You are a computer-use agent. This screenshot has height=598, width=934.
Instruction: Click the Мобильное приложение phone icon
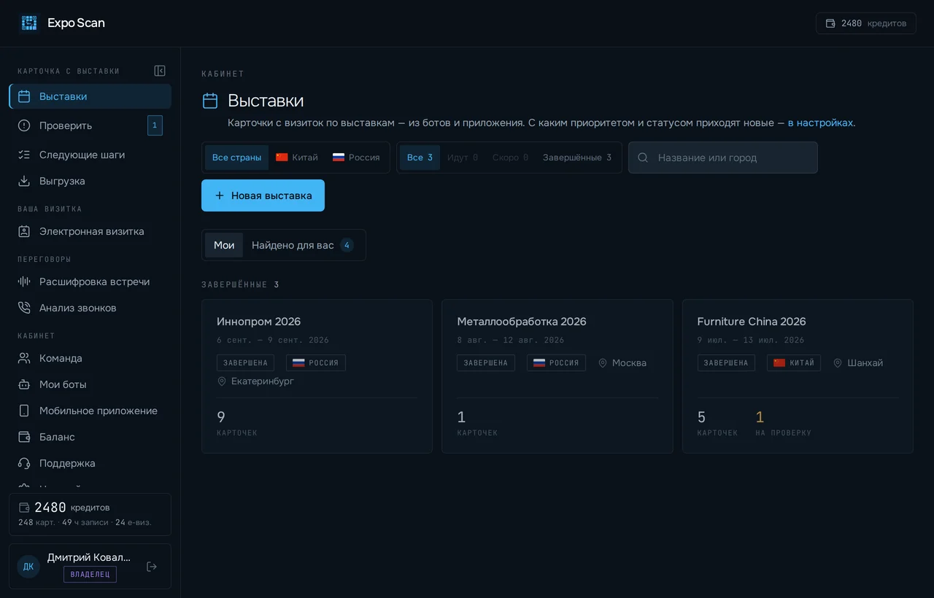point(24,411)
